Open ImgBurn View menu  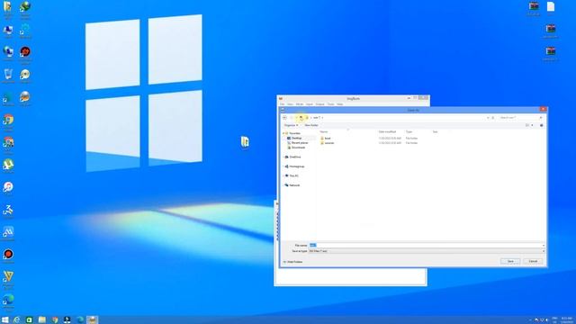click(x=290, y=104)
